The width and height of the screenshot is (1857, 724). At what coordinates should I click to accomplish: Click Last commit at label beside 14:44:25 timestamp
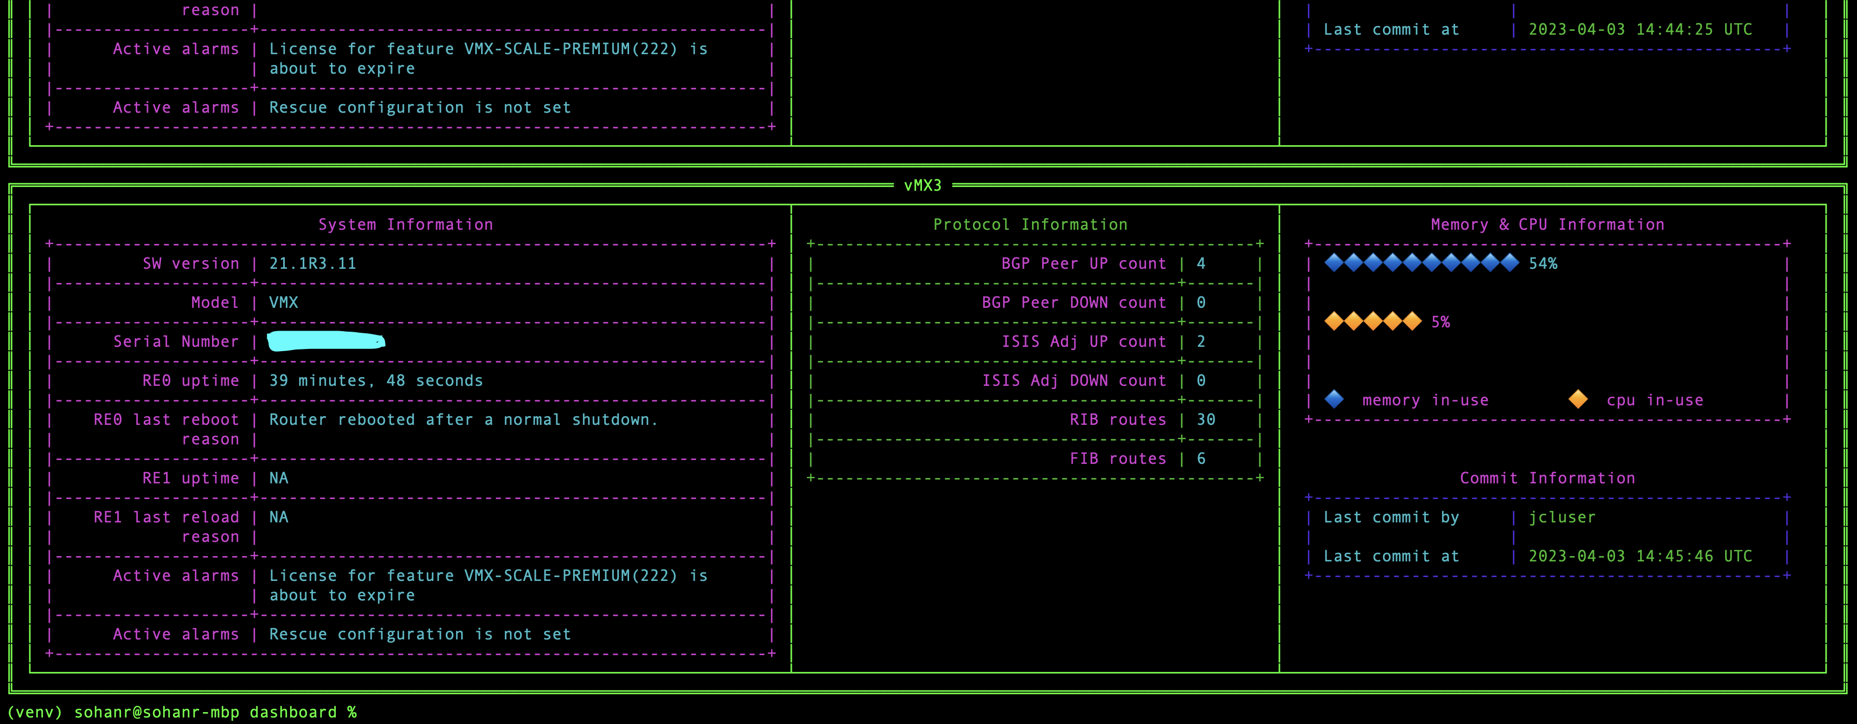[x=1391, y=30]
